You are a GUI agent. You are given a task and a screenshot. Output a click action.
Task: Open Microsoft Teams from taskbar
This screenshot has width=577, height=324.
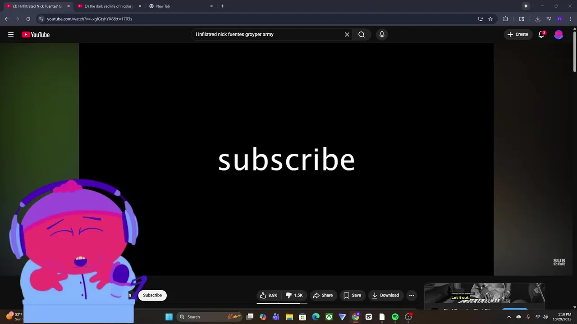[x=276, y=317]
